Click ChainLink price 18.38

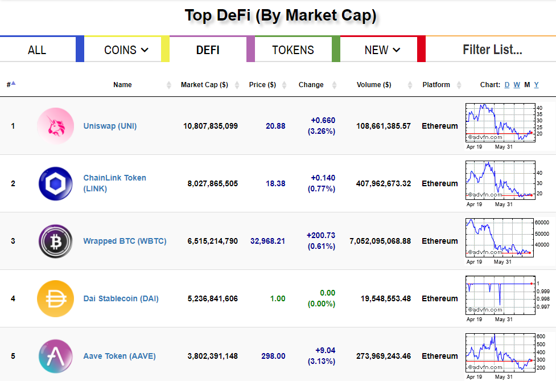(275, 183)
